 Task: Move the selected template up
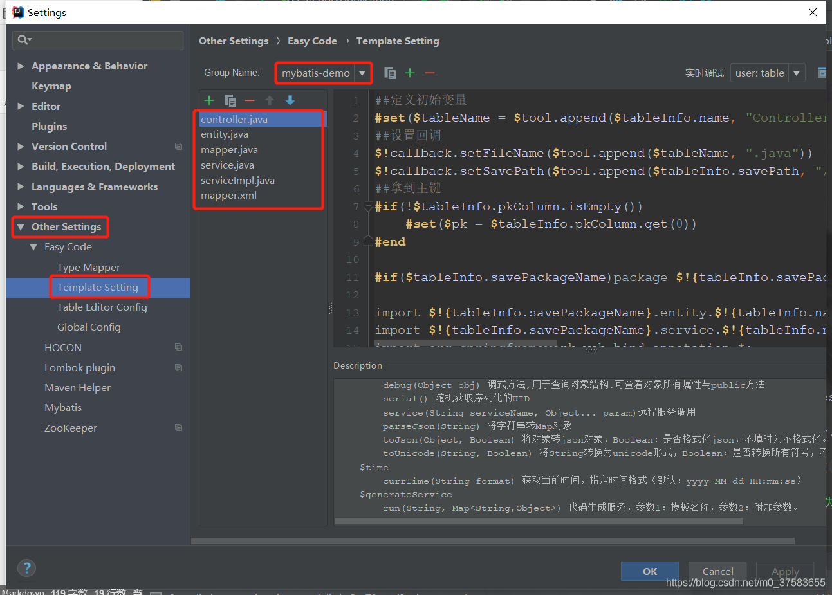pos(270,100)
